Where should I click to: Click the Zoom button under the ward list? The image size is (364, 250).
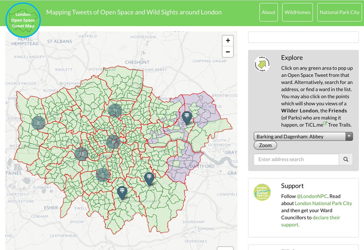click(x=265, y=145)
